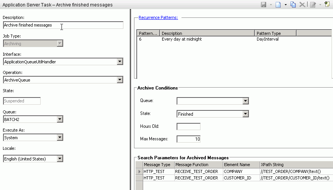This screenshot has width=333, height=190.
Task: Click the Element Name column header
Action: pyautogui.click(x=241, y=165)
